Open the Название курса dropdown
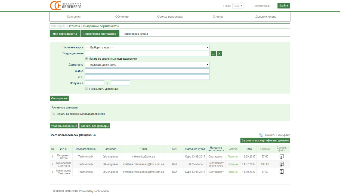This screenshot has width=340, height=194. tap(147, 47)
